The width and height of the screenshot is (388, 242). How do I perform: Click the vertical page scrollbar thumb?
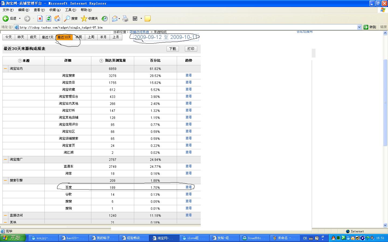coord(385,102)
